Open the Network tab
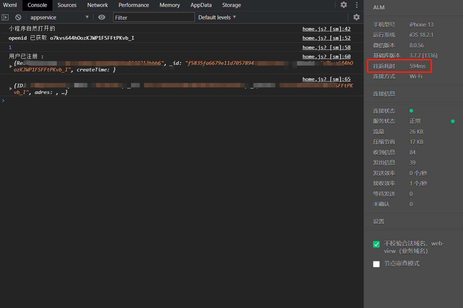The image size is (463, 308). 98,5
